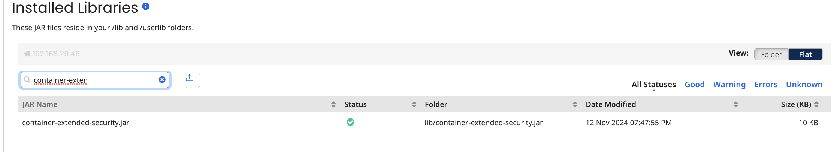The width and height of the screenshot is (840, 152).
Task: Click the home icon next to 192.168.29.46
Action: (27, 54)
